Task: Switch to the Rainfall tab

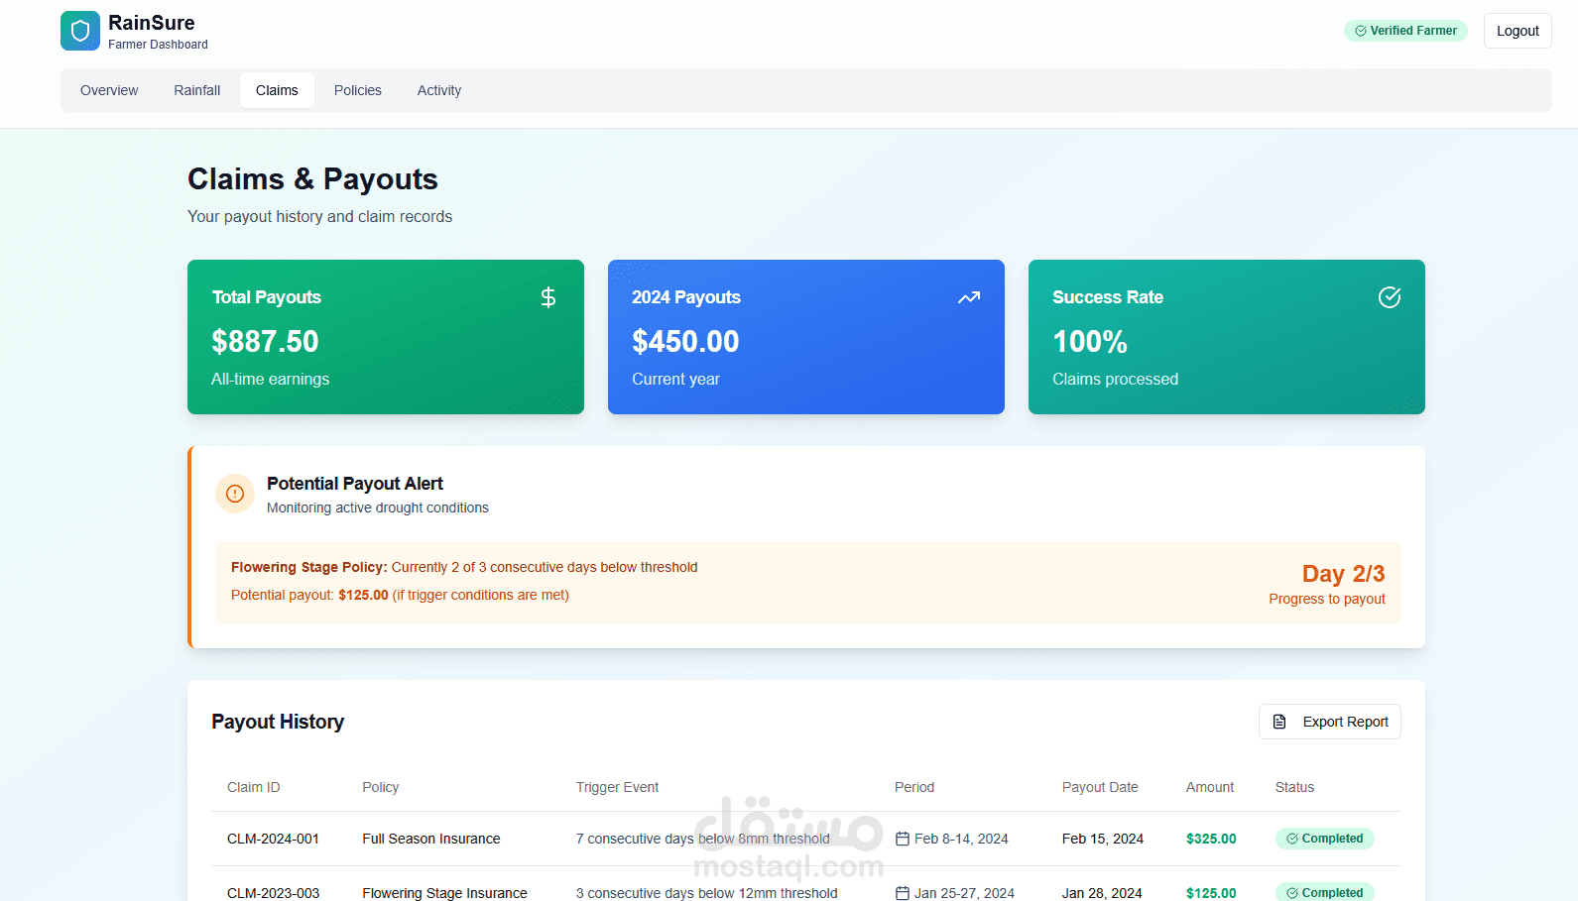Action: pos(197,90)
